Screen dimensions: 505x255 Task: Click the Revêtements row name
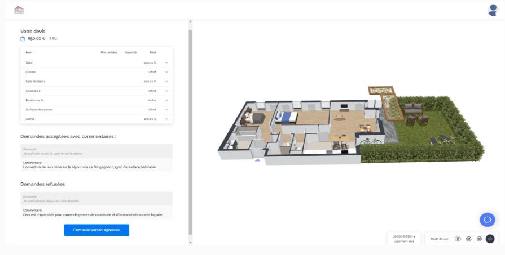click(34, 100)
